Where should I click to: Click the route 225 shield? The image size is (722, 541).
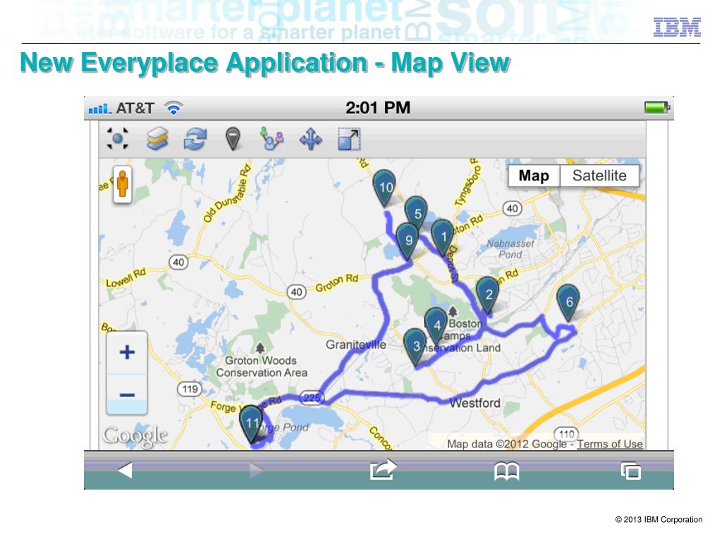311,397
